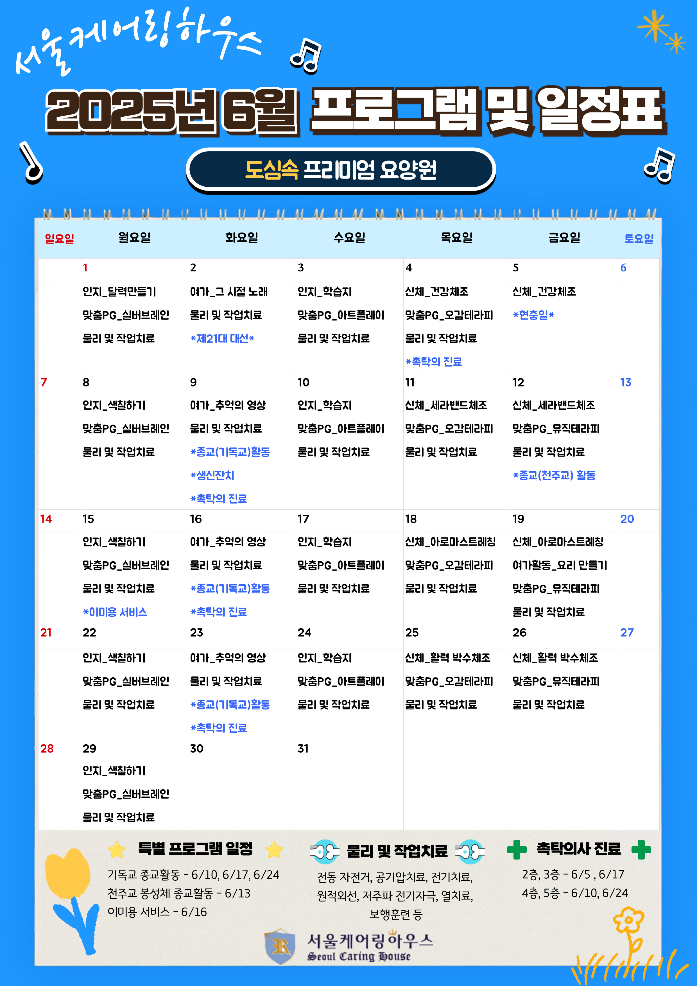Viewport: 697px width, 986px height.
Task: Click the 도심속 프리미엄 요양원 banner
Action: coord(341,170)
